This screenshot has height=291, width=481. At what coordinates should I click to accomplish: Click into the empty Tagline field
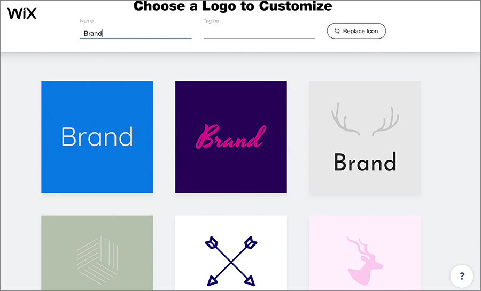coord(259,33)
